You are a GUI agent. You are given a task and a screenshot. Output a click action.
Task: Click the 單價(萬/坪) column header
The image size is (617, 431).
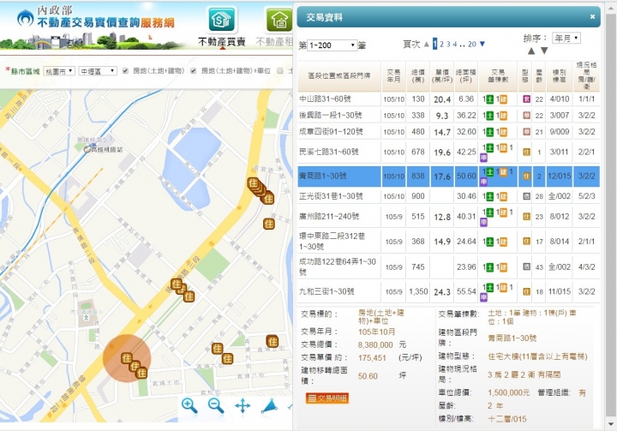pyautogui.click(x=442, y=76)
